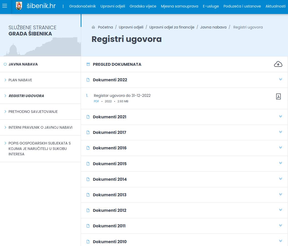Select Plan nabave in the sidebar
This screenshot has width=288, height=246.
[x=20, y=80]
